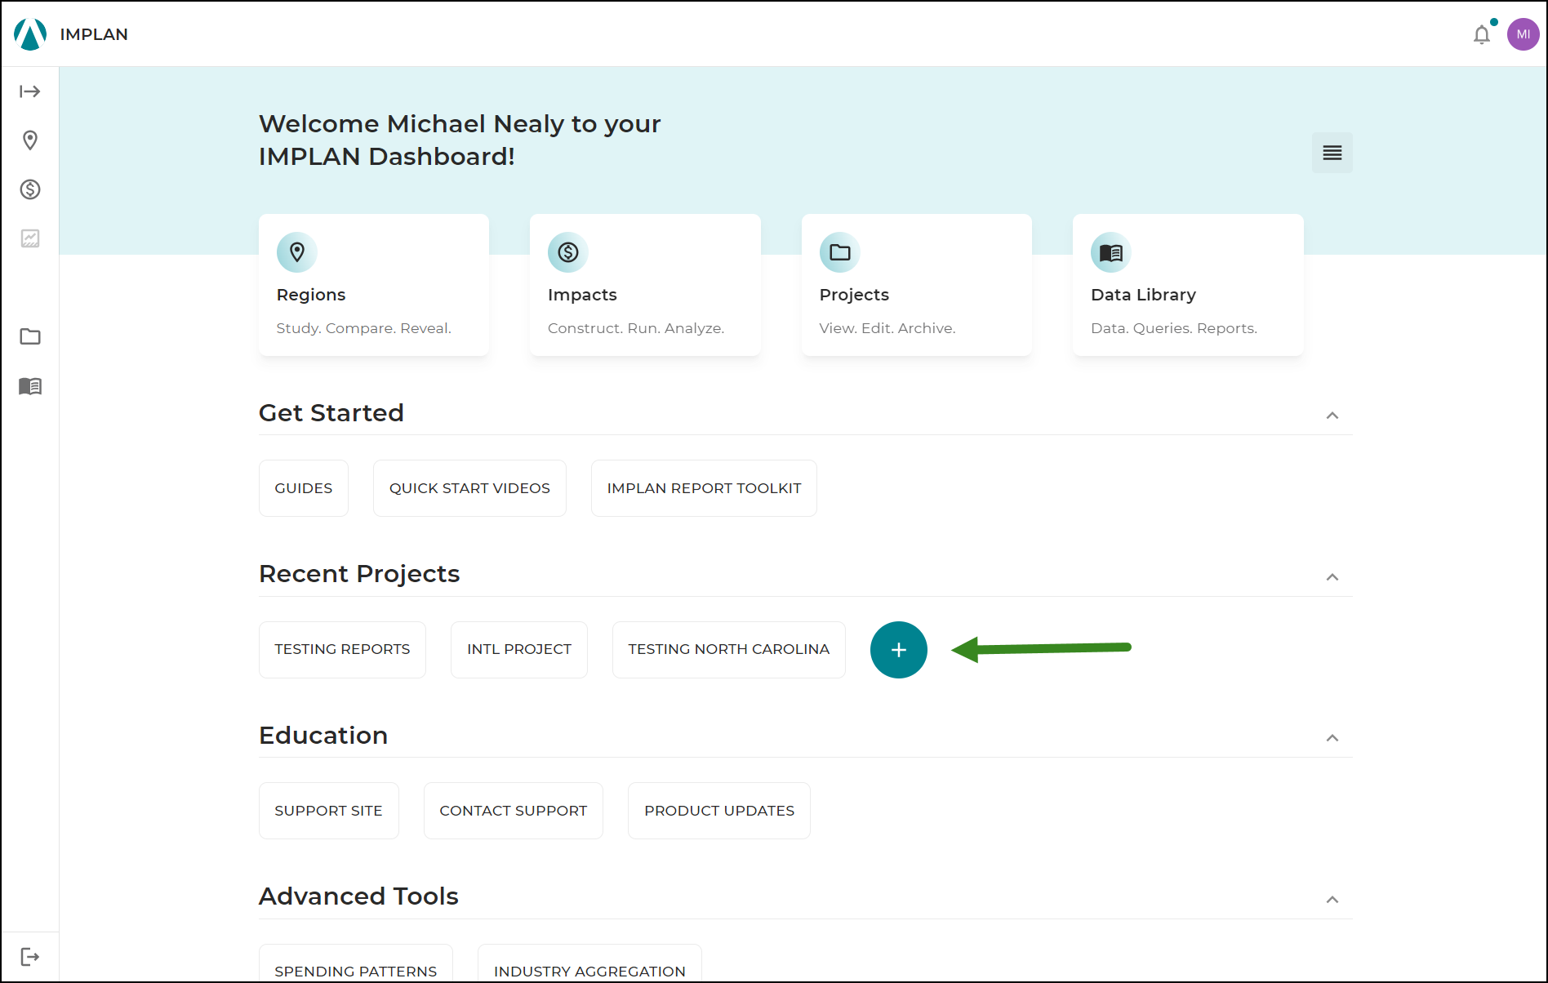This screenshot has height=983, width=1548.
Task: Open the Projects card title
Action: 854,295
